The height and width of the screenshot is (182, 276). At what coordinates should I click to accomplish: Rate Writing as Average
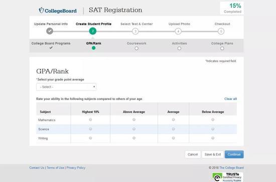tap(174, 138)
